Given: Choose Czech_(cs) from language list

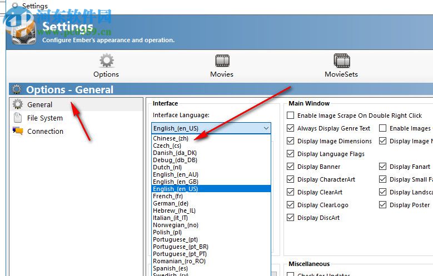Looking at the screenshot, I should (x=211, y=145).
